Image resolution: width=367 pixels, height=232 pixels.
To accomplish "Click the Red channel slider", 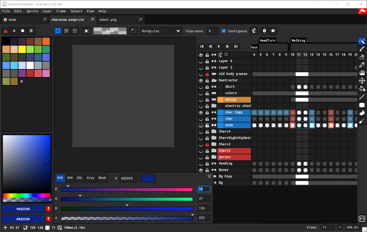I will (x=127, y=190).
